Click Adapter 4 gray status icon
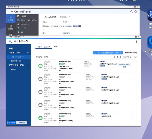The image size is (152, 139). point(40,105)
